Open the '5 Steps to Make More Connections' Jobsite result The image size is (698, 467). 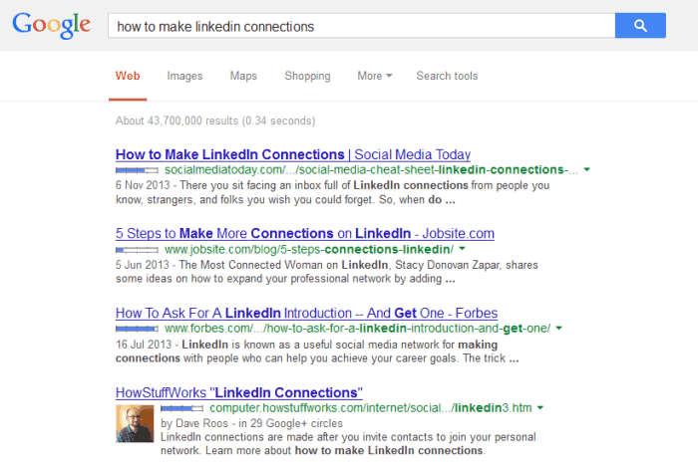point(305,233)
